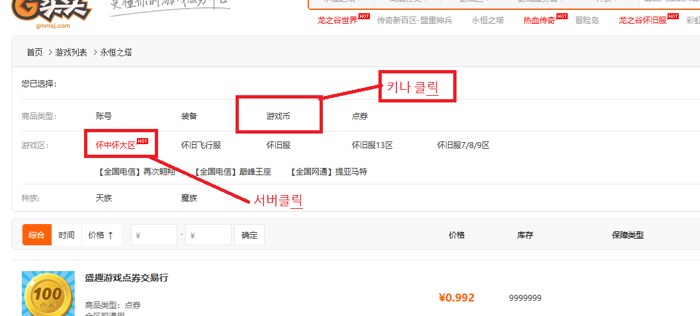Click the minimum price input field
Screen dimensions: 700x316
coord(154,235)
